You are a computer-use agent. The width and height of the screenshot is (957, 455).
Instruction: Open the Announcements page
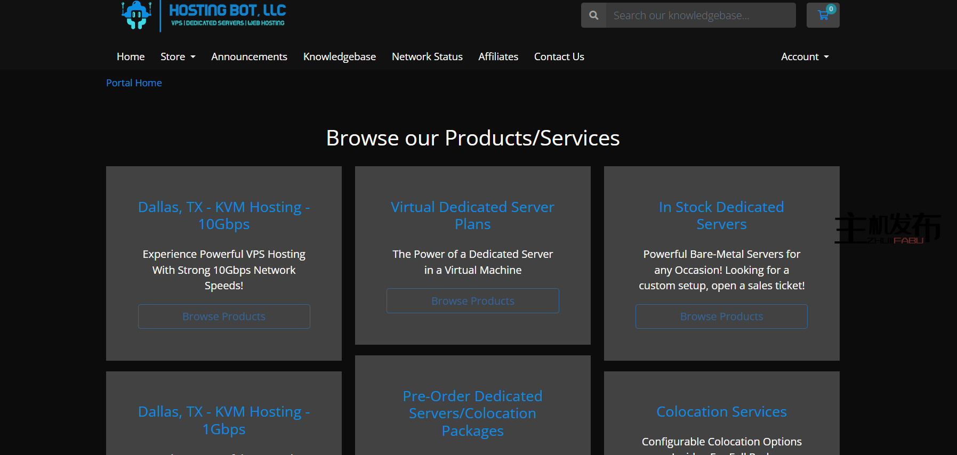249,56
